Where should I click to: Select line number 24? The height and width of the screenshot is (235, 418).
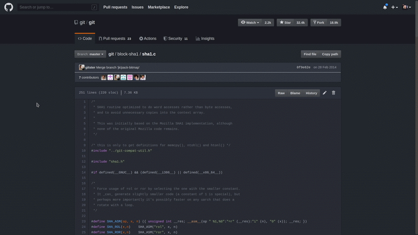click(84, 227)
